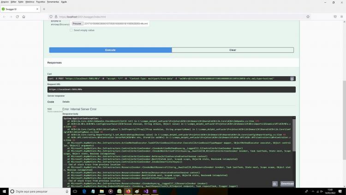Screen dimensions: 346x195
Task: Click the Request URL code box
Action: click(x=172, y=89)
